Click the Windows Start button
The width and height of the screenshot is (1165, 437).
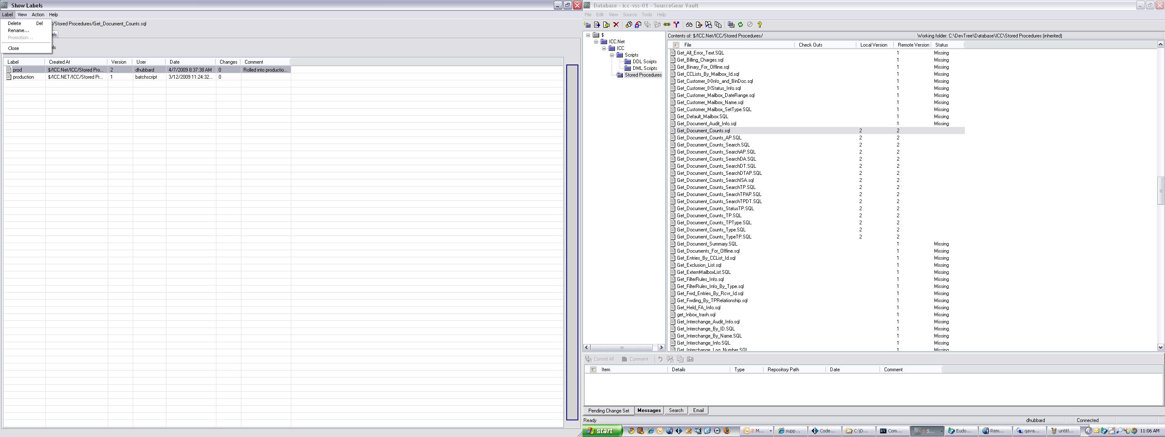tap(602, 431)
